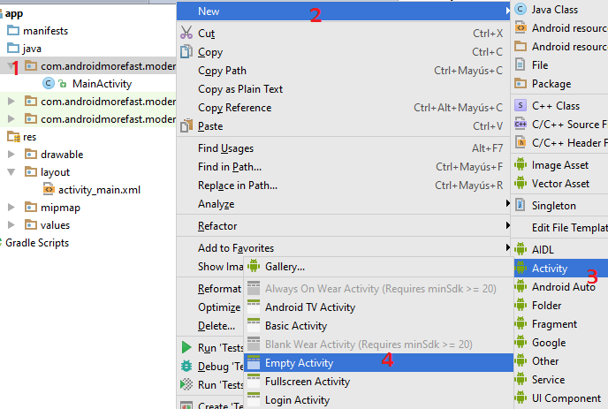This screenshot has width=608, height=409.
Task: Open Add to Favorites submenu
Action: point(344,247)
